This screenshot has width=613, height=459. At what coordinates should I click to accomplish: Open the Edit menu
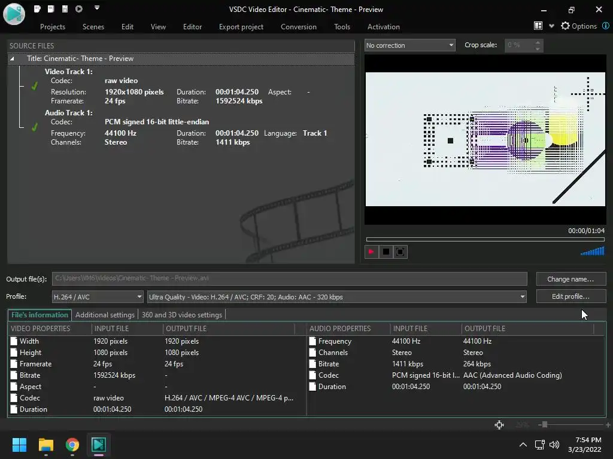[x=128, y=26]
